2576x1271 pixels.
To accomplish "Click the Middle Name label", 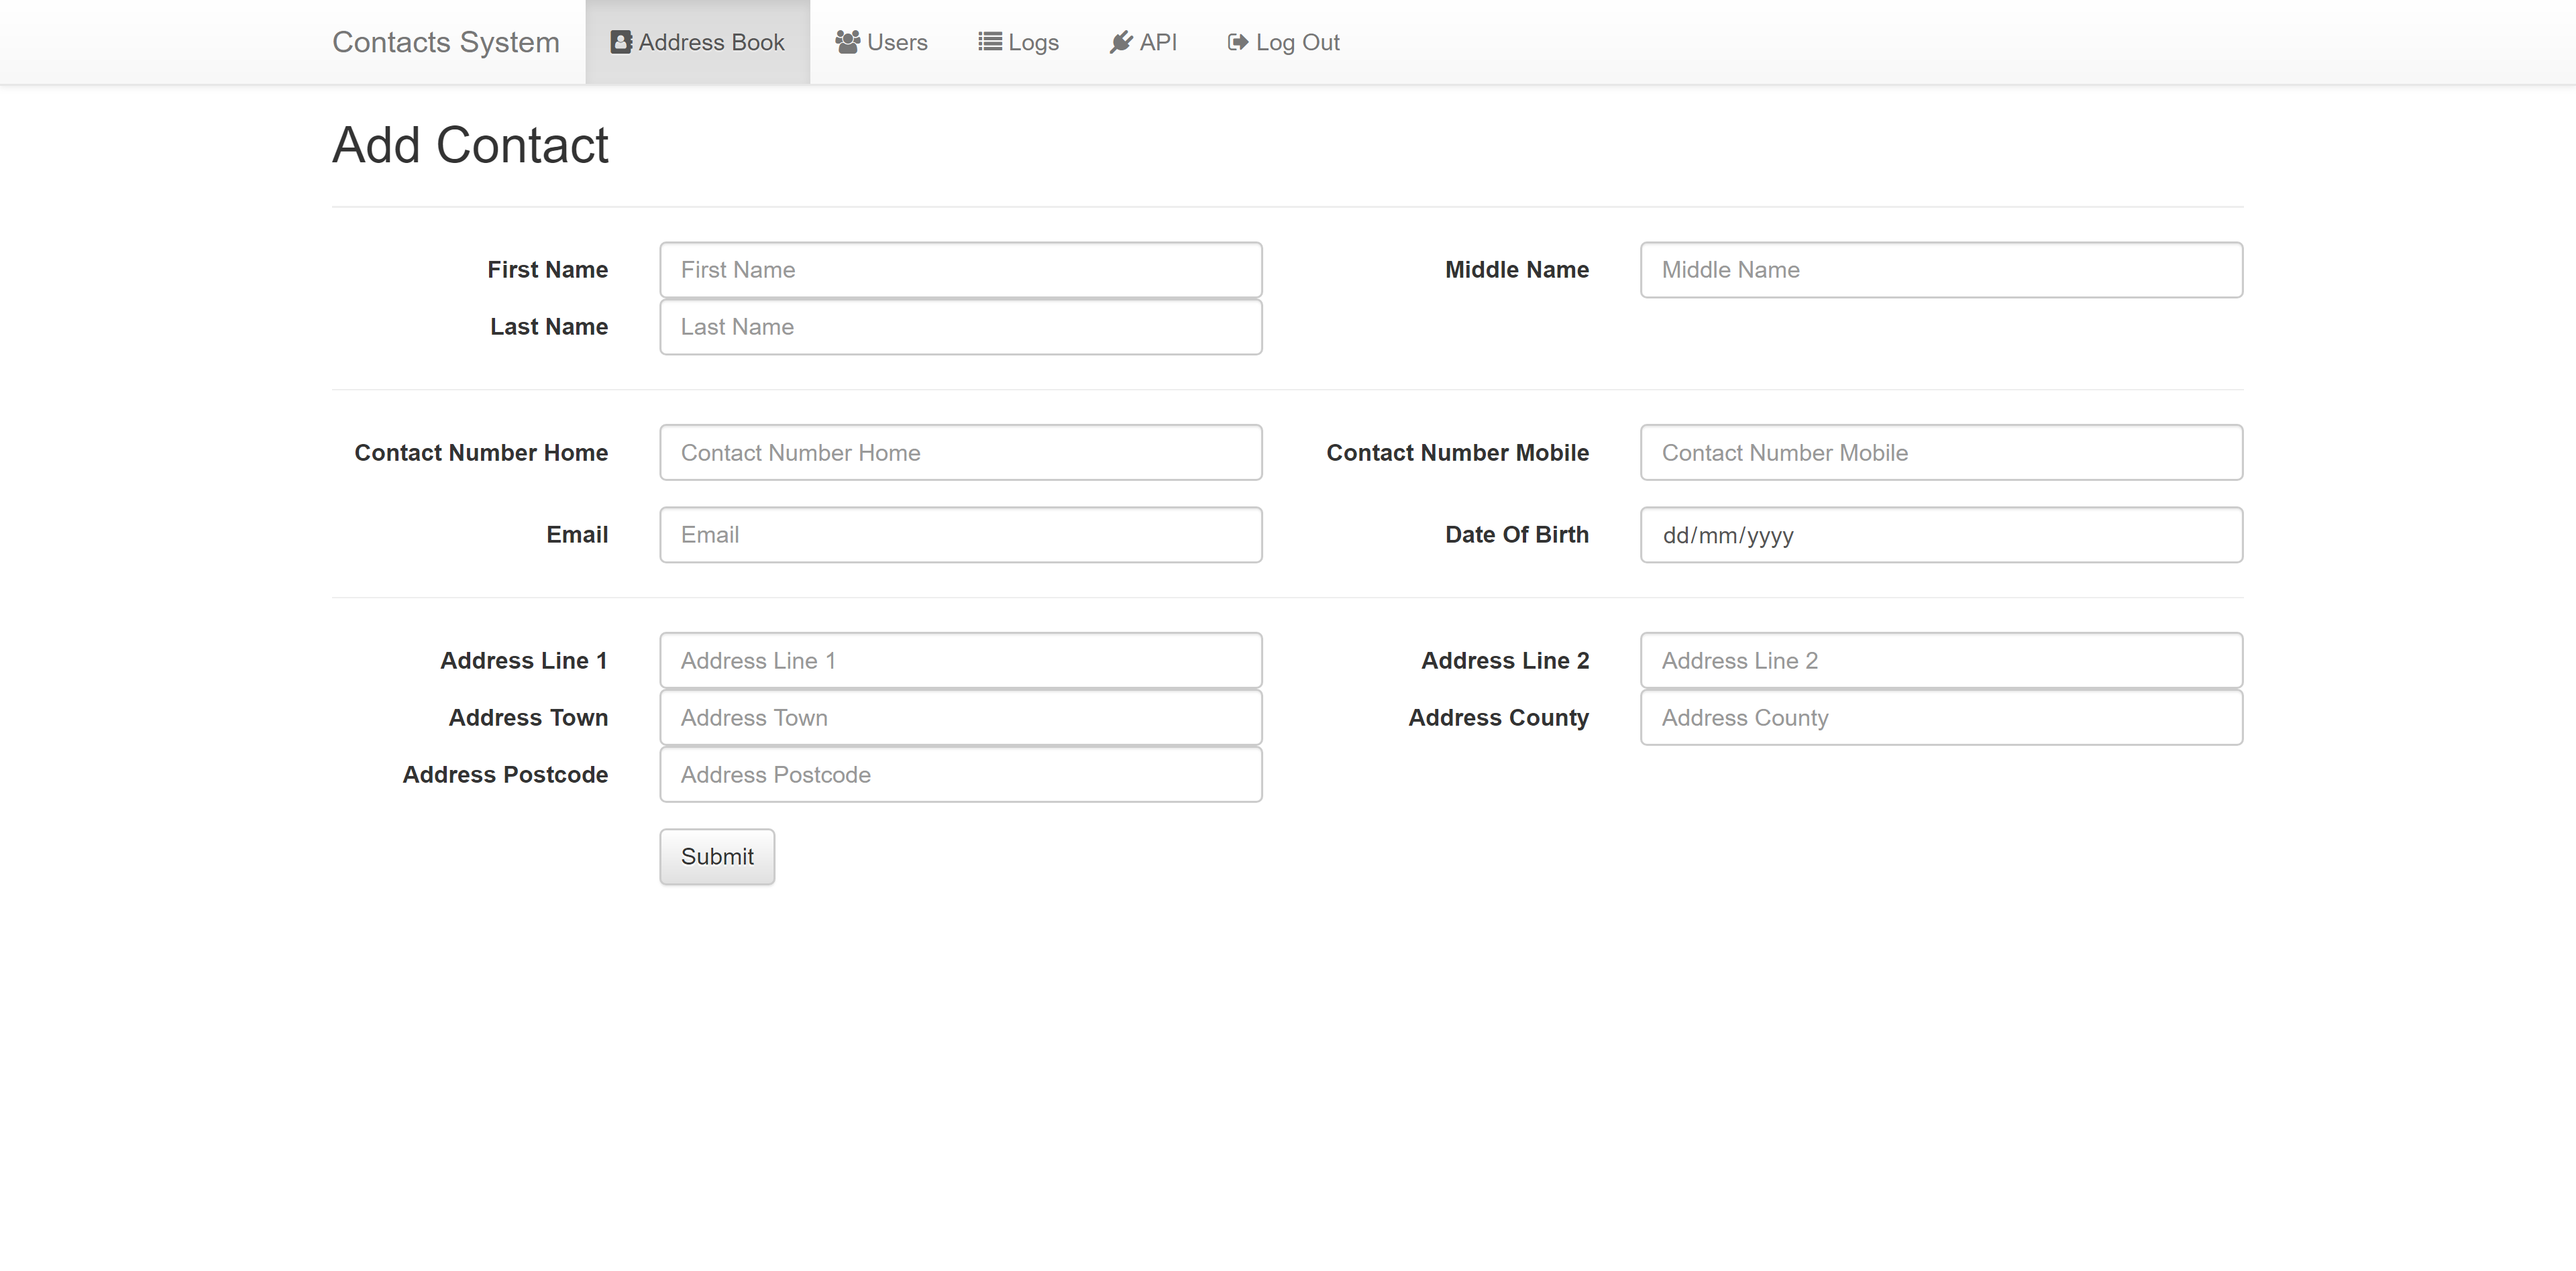I will [x=1517, y=270].
